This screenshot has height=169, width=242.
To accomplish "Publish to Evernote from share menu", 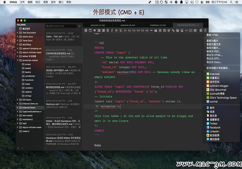I will click(221, 74).
